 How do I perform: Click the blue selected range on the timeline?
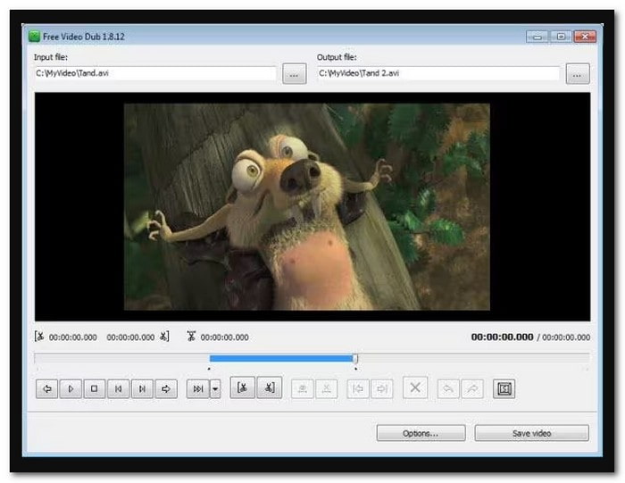pos(281,359)
